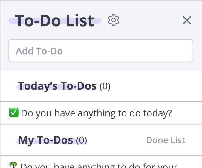Click the palm tree emoji
The height and width of the screenshot is (168, 202).
pos(13,165)
